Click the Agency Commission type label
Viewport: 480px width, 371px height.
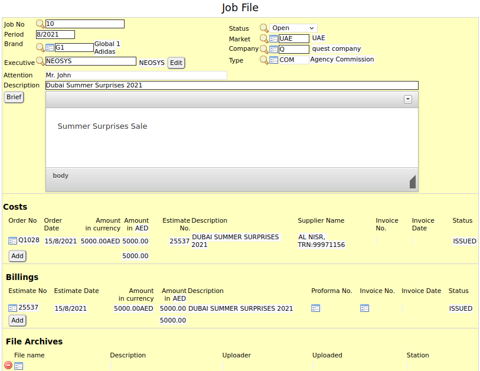point(342,59)
